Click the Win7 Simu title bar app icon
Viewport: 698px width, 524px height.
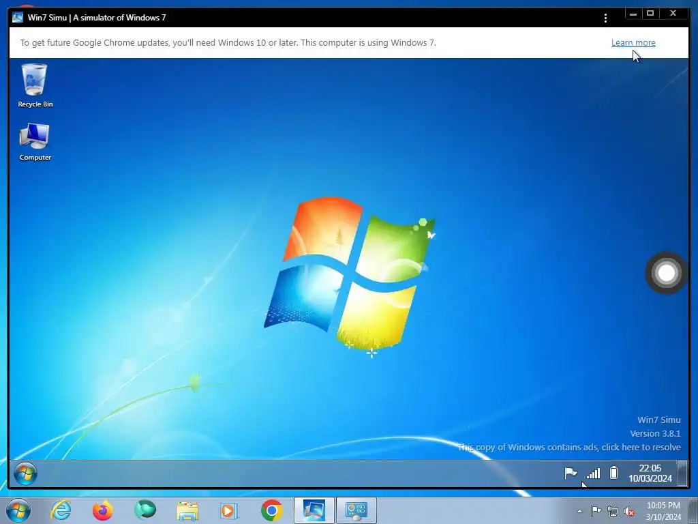click(18, 18)
